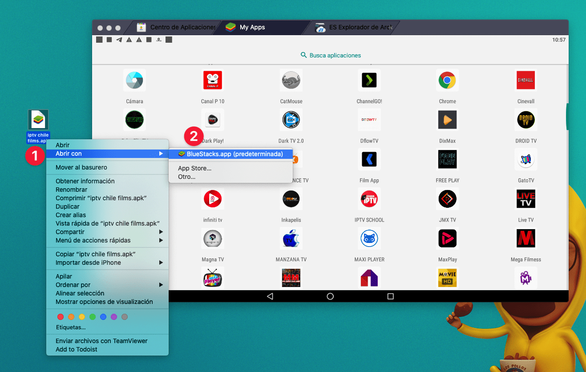This screenshot has height=372, width=586.
Task: Open the DixMax app icon
Action: pyautogui.click(x=447, y=120)
